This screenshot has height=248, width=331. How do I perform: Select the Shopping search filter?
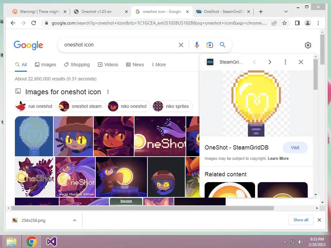pos(77,65)
